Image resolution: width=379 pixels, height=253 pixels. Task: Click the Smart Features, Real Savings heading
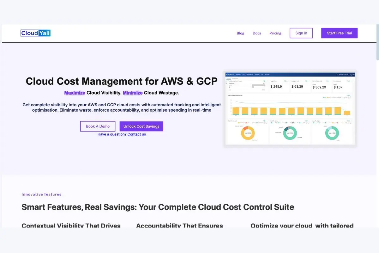click(x=158, y=207)
